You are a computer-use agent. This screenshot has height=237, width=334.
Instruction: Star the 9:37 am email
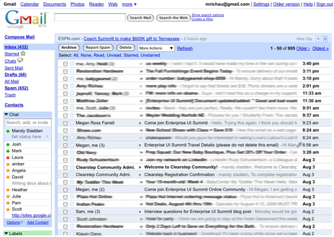pyautogui.click(x=72, y=115)
